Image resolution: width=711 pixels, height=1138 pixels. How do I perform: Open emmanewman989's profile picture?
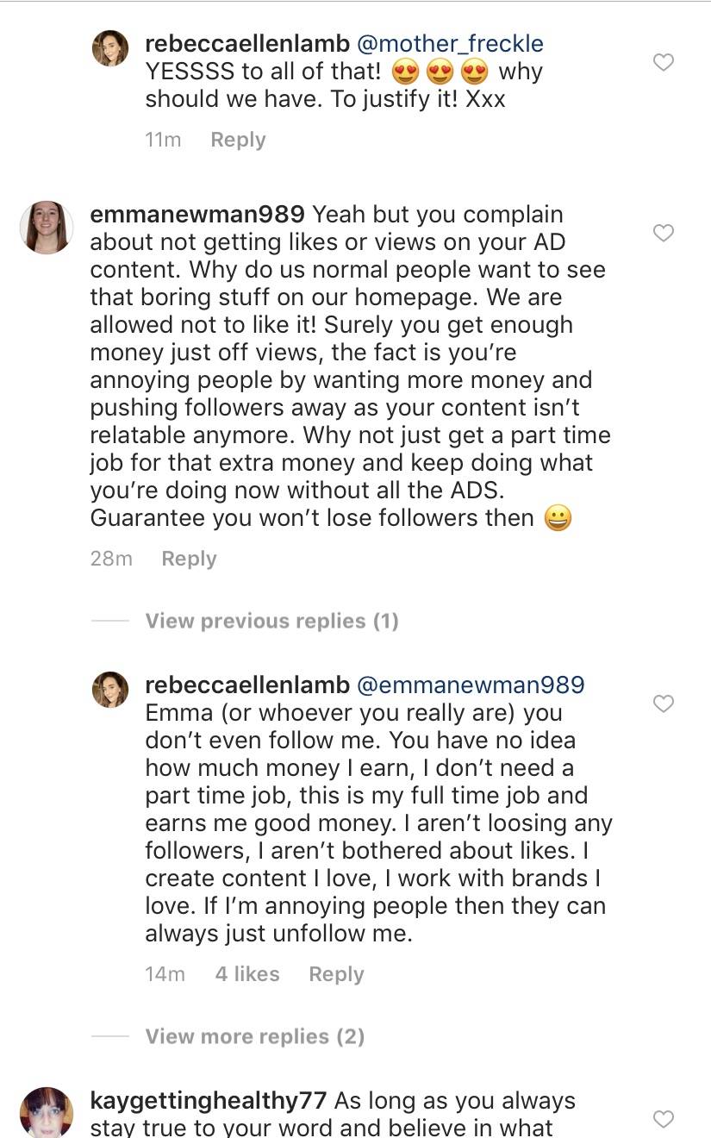click(47, 228)
